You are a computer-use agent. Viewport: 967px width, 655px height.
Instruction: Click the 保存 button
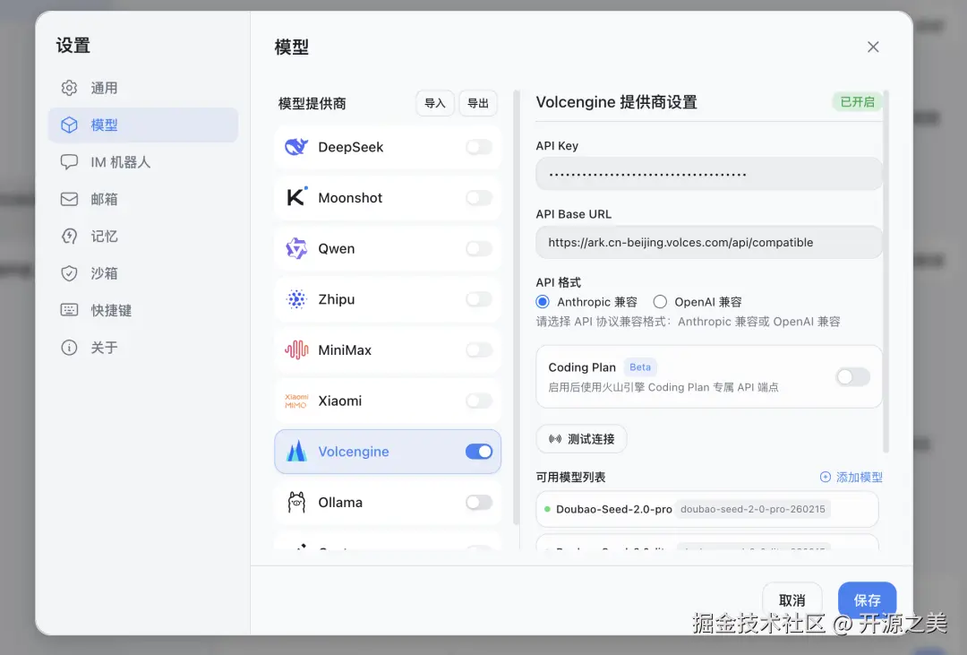tap(867, 600)
